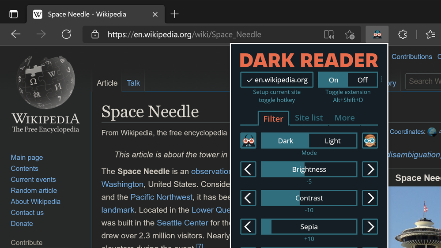Decrease Sepia with left arrow
This screenshot has height=248, width=441.
[249, 227]
